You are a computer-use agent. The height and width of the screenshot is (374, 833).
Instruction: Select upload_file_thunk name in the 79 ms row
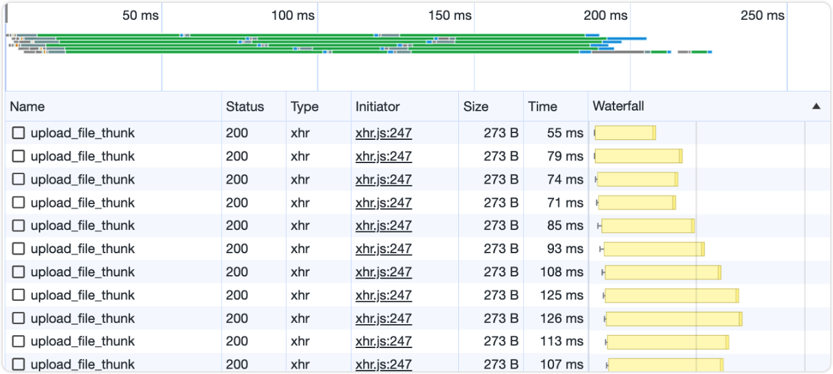point(83,156)
